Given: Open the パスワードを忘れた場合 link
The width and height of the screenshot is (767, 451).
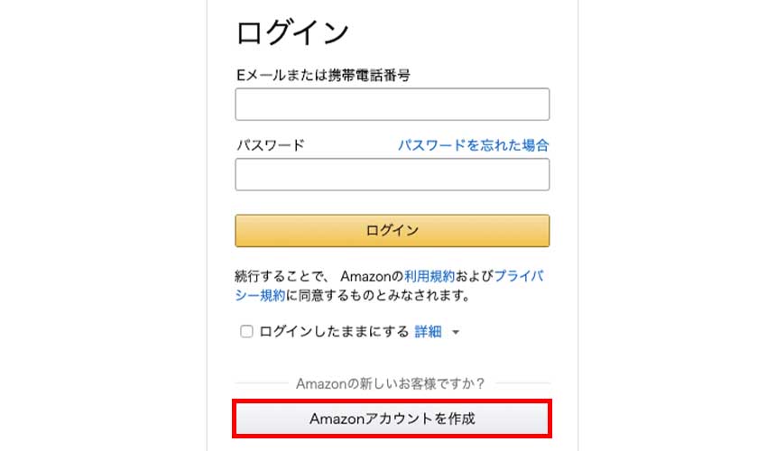Looking at the screenshot, I should click(473, 144).
